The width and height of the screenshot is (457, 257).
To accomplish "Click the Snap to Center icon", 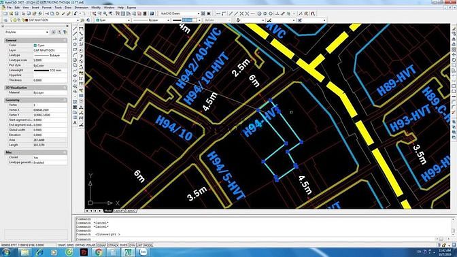I will point(259,14).
